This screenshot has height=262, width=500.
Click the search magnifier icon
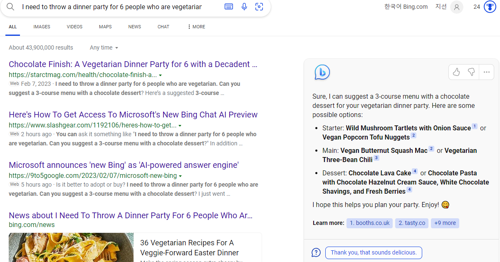[10, 7]
